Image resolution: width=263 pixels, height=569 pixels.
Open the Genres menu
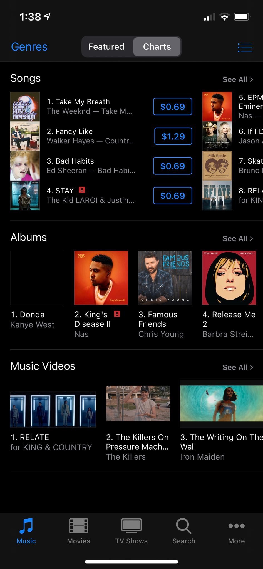[29, 47]
